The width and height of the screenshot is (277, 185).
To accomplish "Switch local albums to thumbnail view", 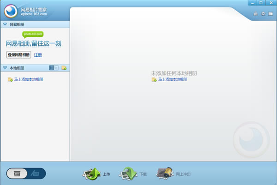I will pyautogui.click(x=51, y=68).
